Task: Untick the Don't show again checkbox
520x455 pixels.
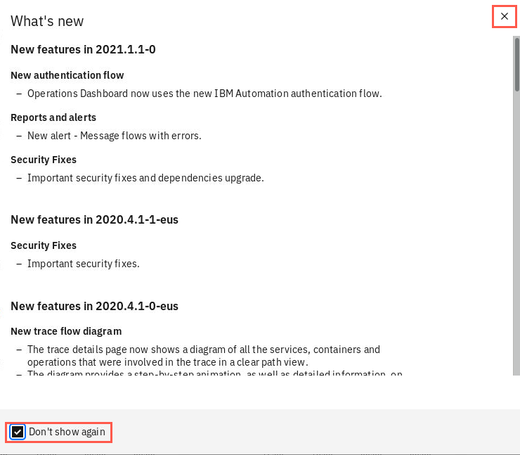Action: [x=18, y=432]
